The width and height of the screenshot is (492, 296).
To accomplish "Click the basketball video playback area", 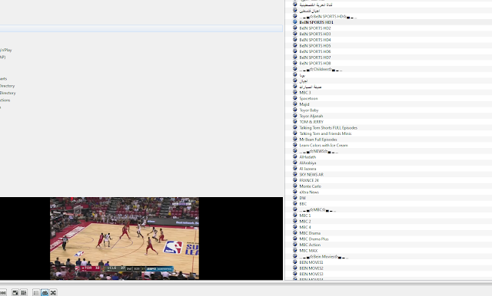I will coord(125,238).
